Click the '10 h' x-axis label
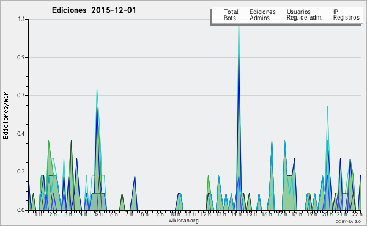This screenshot has height=226, width=367. click(x=175, y=214)
